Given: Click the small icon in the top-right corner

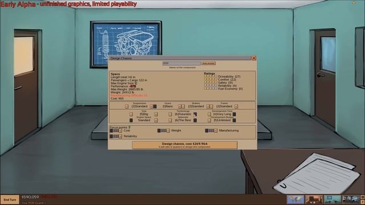Looking at the screenshot, I should coord(354,2).
